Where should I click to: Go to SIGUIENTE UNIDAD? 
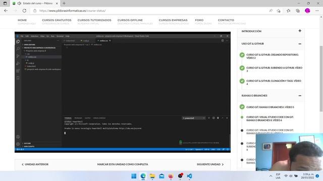tap(210, 164)
